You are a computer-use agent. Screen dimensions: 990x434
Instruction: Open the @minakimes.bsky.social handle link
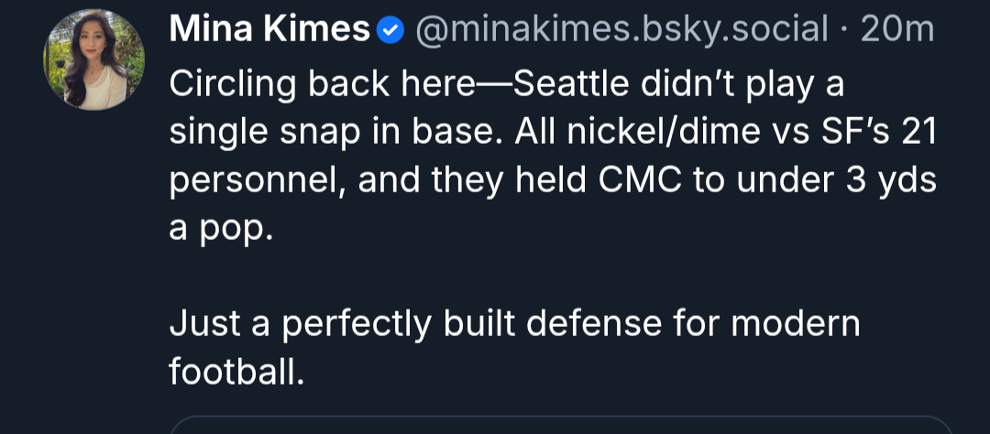[x=621, y=30]
